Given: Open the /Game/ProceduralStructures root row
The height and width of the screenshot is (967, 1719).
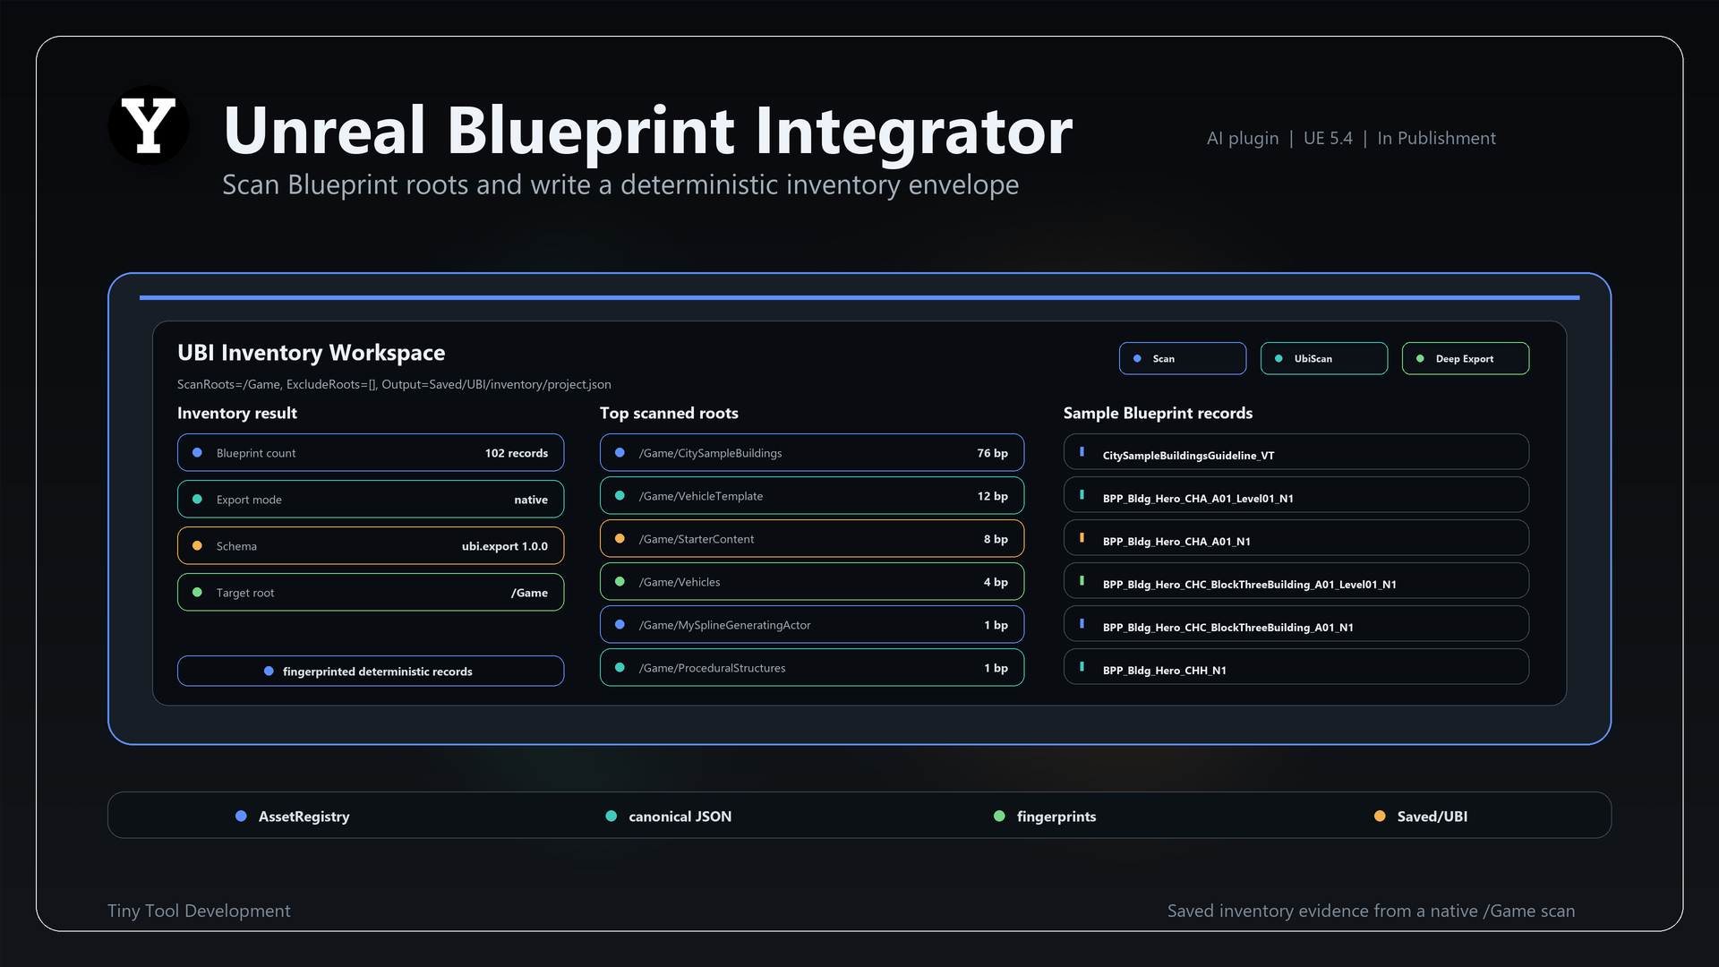Looking at the screenshot, I should 812,668.
